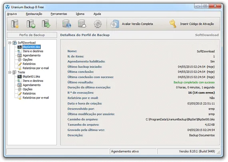Open the Ajuda menu
The height and width of the screenshot is (162, 228).
(97, 14)
